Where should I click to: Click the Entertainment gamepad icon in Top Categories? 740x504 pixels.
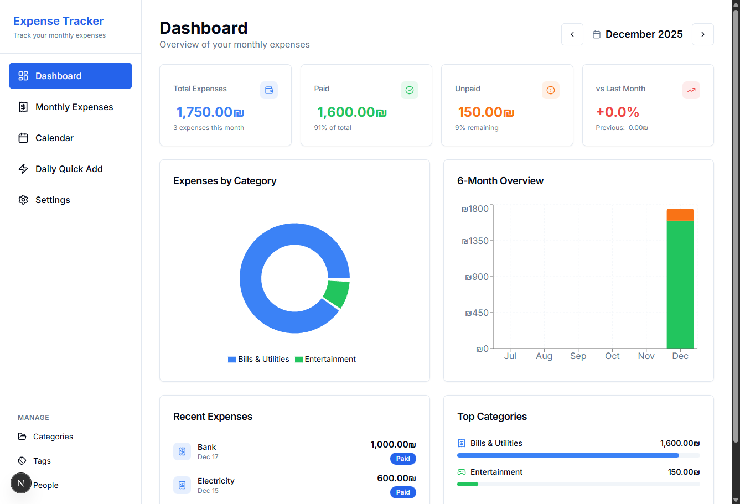462,472
